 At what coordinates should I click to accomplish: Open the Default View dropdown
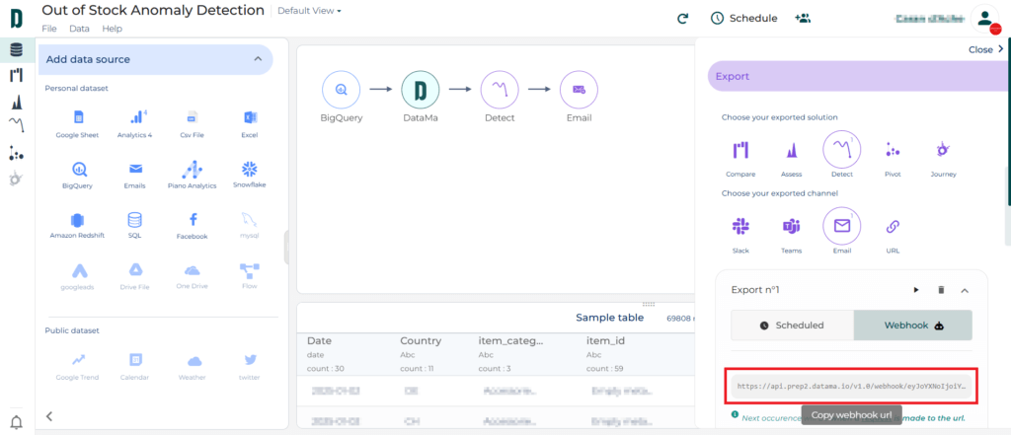click(x=309, y=10)
